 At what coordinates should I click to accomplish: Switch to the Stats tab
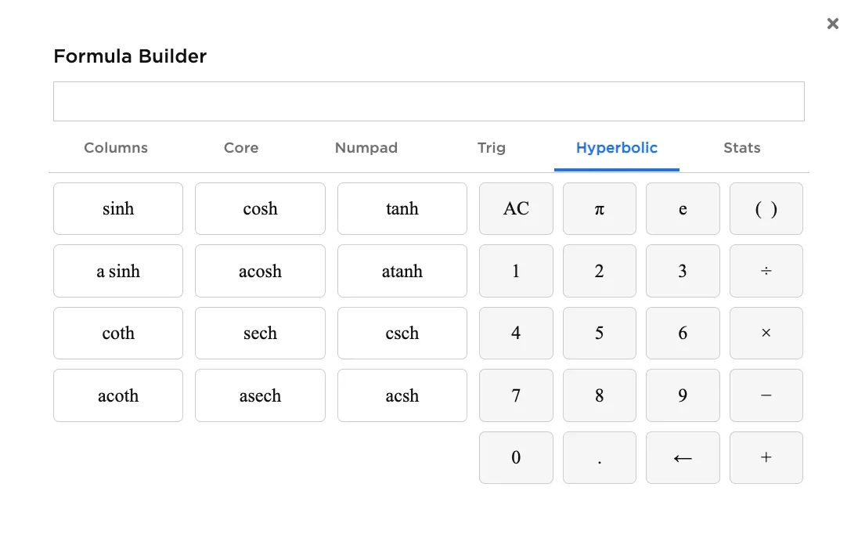(741, 148)
